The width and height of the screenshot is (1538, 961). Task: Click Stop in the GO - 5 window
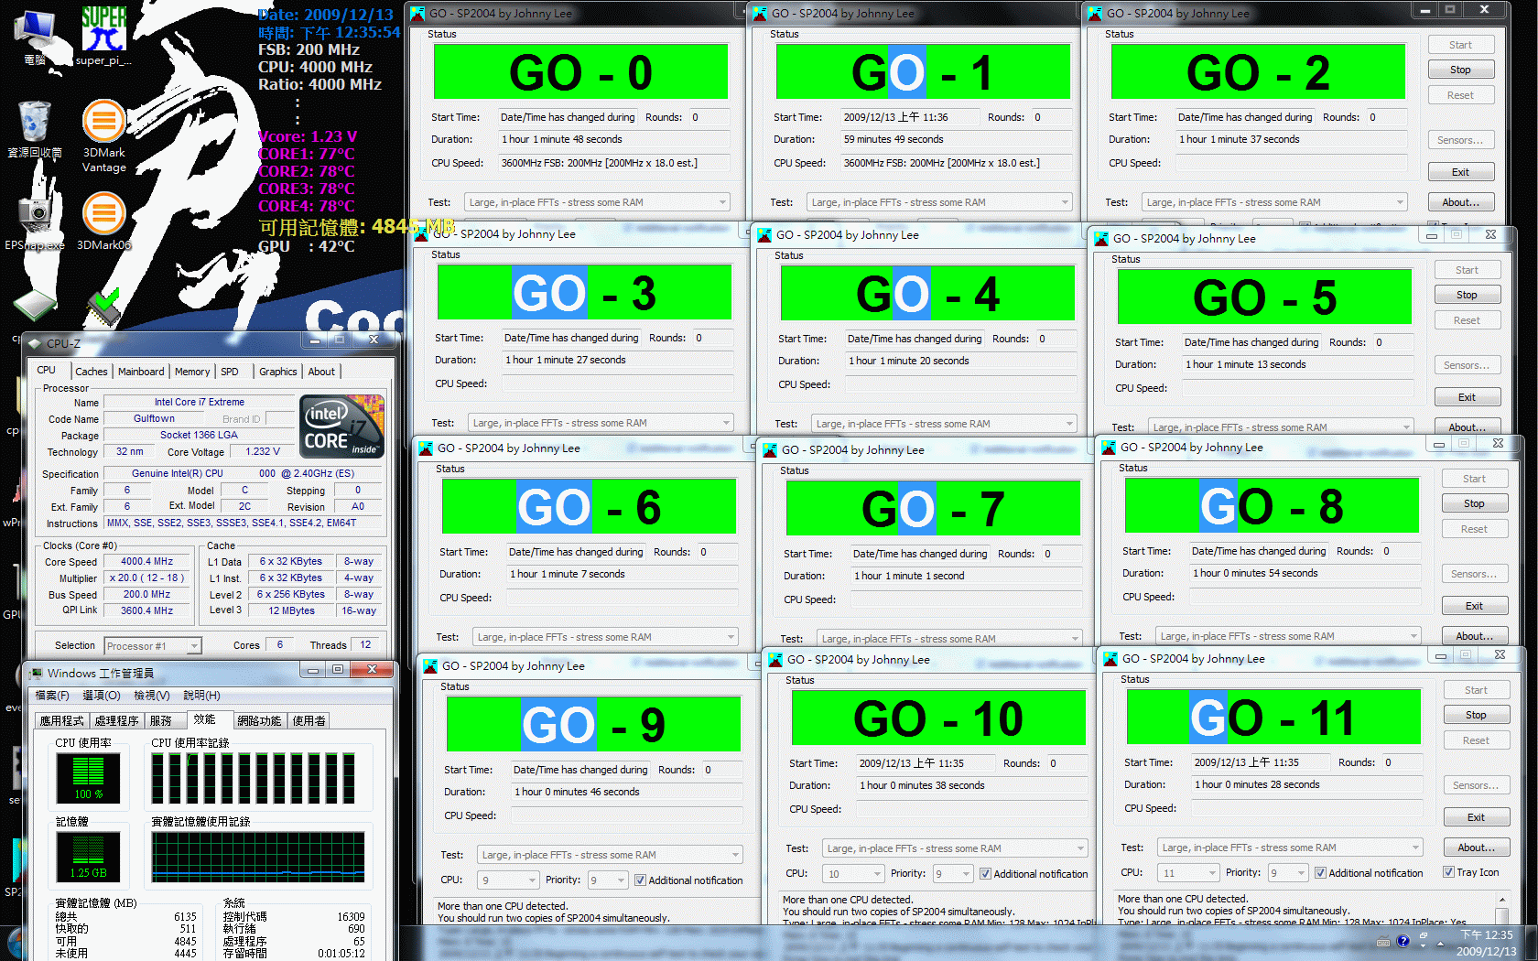(x=1467, y=295)
